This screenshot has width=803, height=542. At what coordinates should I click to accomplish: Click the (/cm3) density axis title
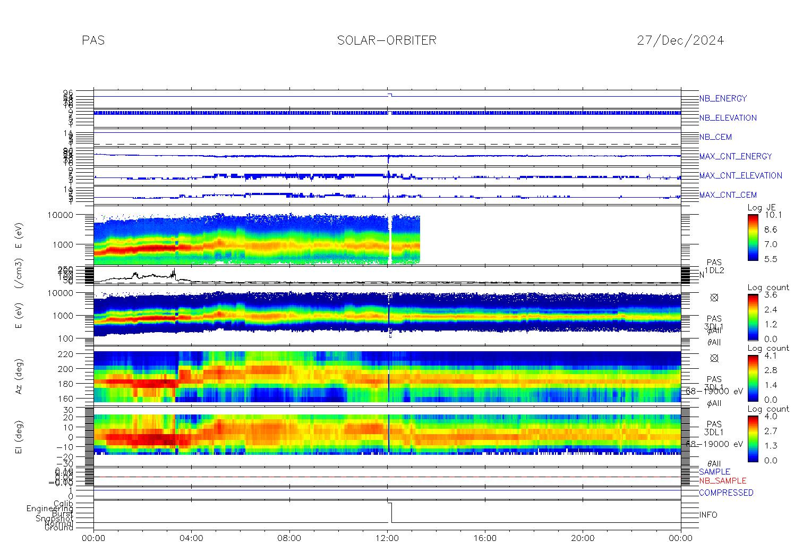(19, 274)
